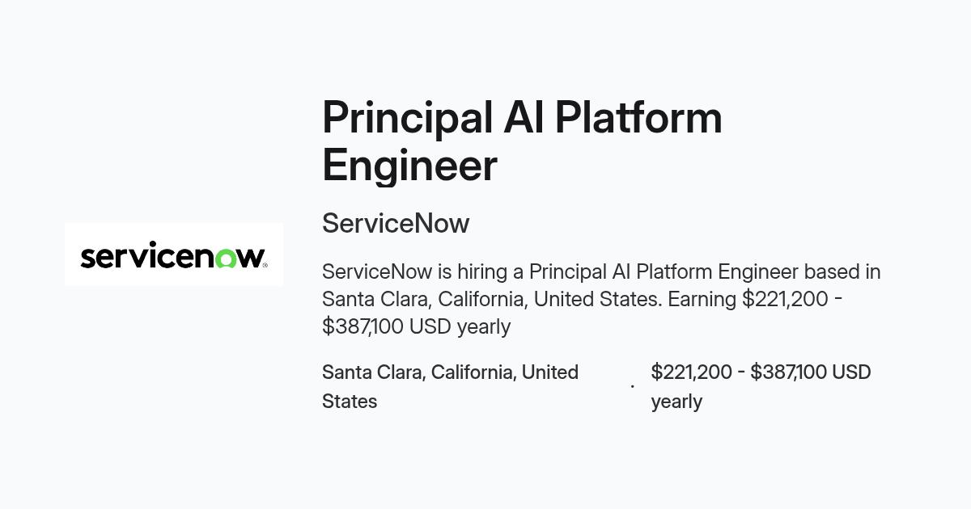971x509 pixels.
Task: Click the ServiceNow logo image
Action: [174, 254]
